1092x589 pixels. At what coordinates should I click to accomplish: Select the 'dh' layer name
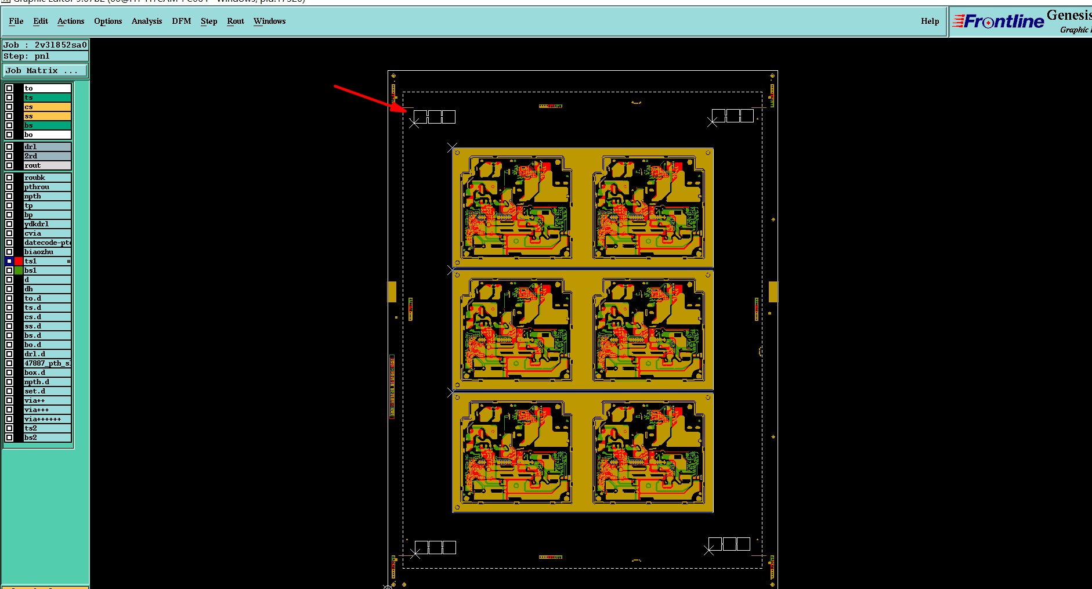click(x=47, y=289)
